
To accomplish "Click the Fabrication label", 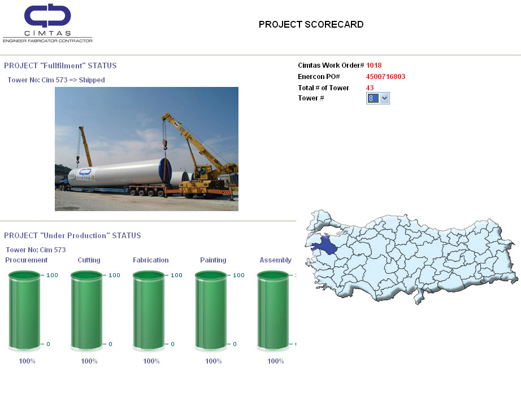I will pyautogui.click(x=151, y=260).
